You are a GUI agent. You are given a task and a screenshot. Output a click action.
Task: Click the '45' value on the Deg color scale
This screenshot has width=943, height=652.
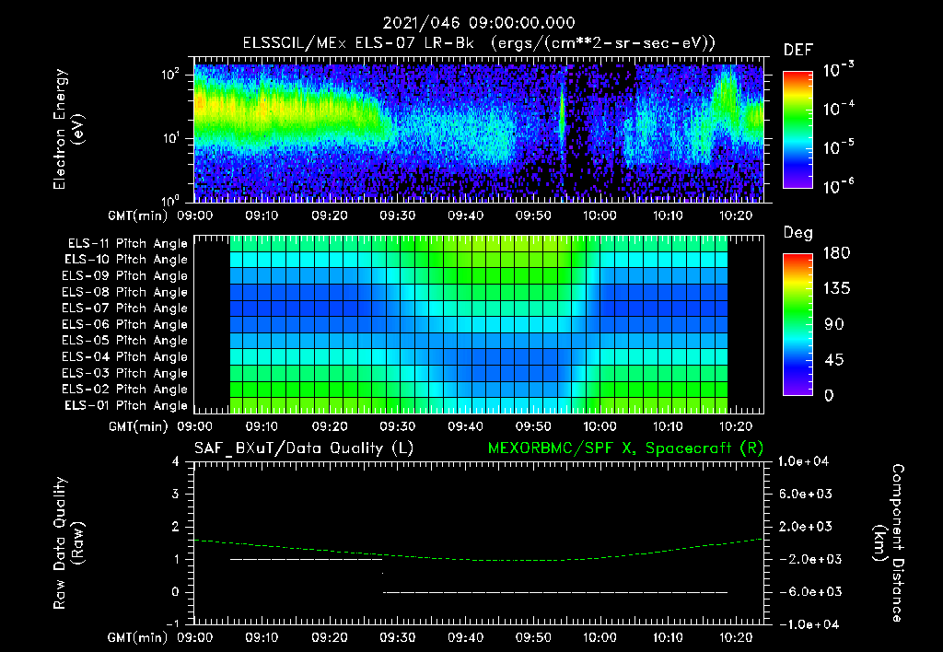point(834,360)
